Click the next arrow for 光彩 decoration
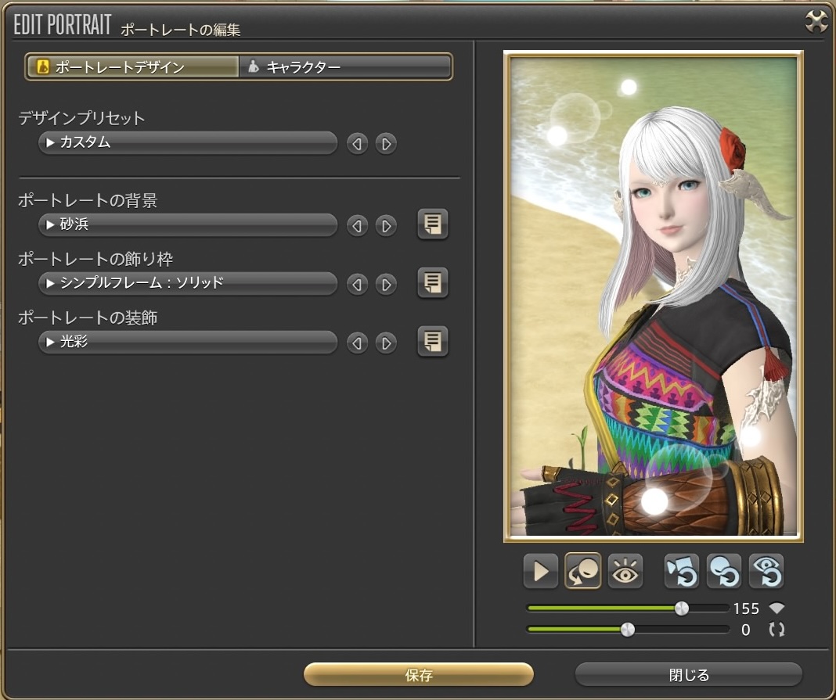The image size is (836, 700). point(385,343)
